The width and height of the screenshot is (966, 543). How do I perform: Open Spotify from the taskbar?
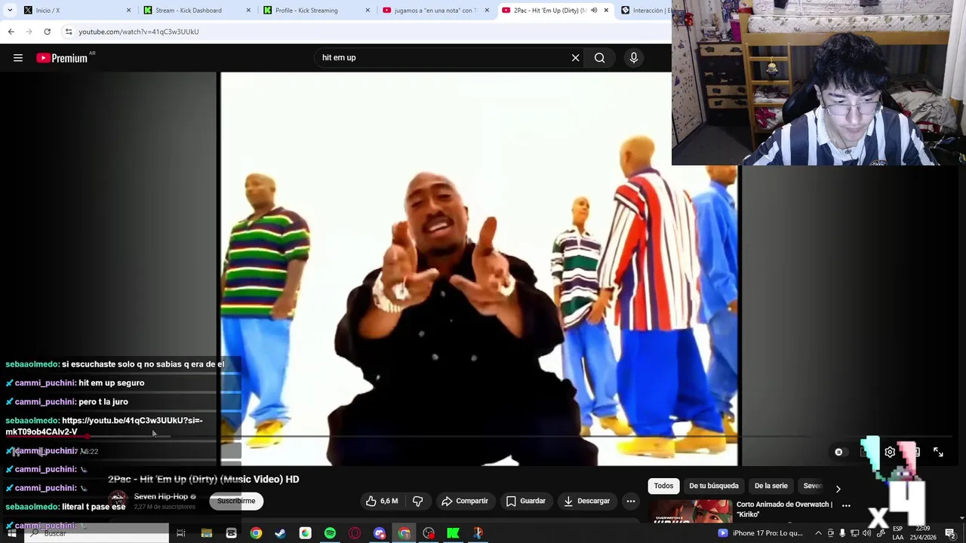(x=330, y=533)
